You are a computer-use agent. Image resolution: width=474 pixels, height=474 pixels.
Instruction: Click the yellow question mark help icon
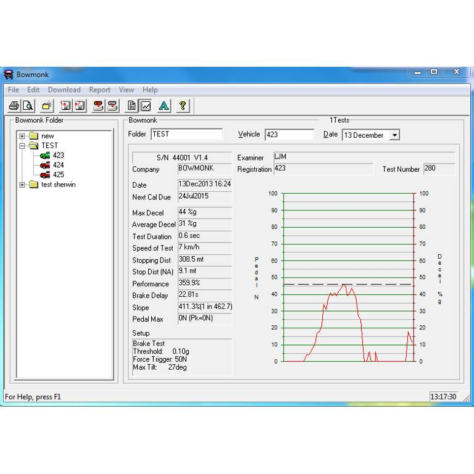[x=183, y=106]
